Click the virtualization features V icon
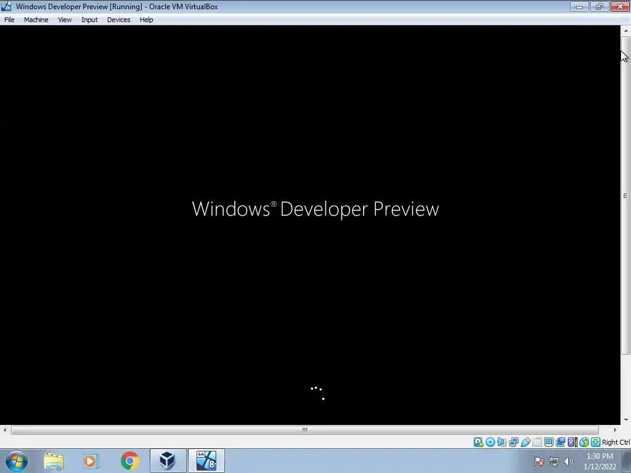The width and height of the screenshot is (631, 473). pos(572,442)
